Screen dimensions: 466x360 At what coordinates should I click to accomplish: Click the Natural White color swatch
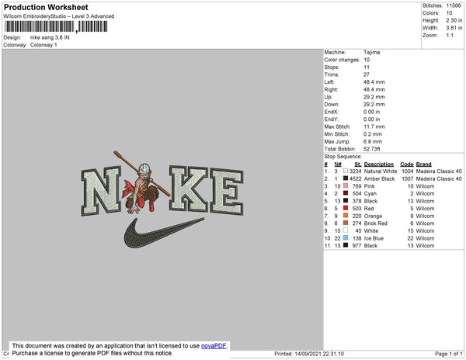(x=346, y=171)
